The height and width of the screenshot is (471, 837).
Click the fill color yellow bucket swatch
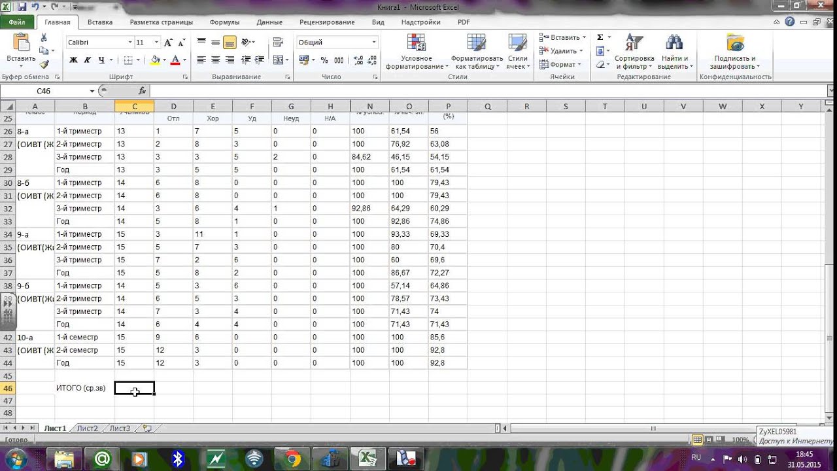(155, 60)
